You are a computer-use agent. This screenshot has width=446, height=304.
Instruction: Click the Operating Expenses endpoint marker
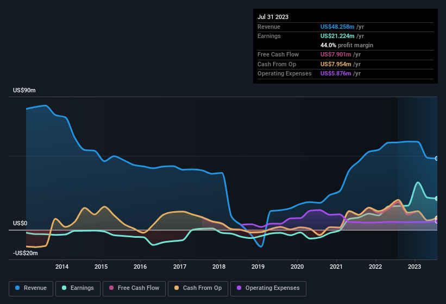point(437,221)
